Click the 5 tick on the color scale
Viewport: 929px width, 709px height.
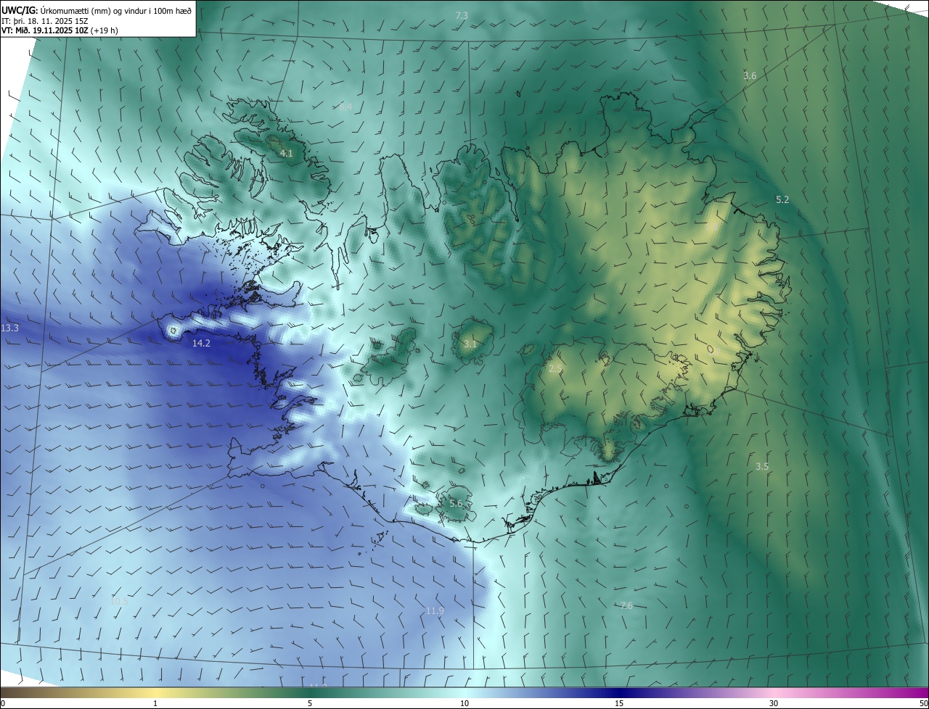pos(310,703)
